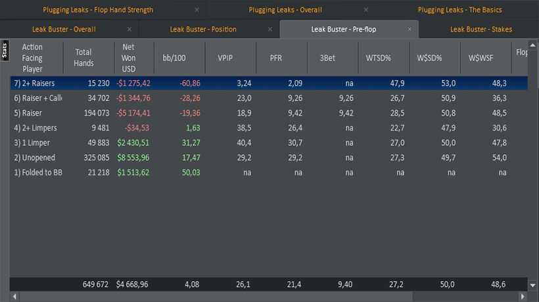539x302 pixels.
Task: Click total hands sum 649 672
Action: click(95, 284)
